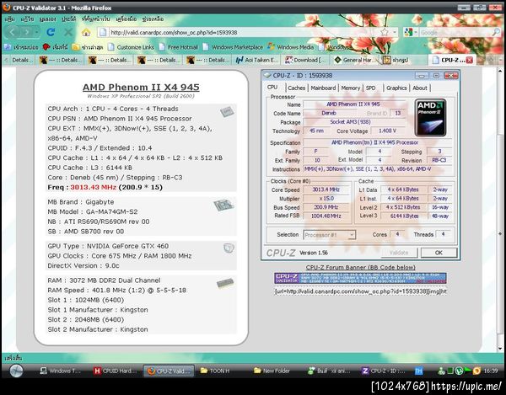Select the About tab in CPU-Z window
The width and height of the screenshot is (506, 395).
coord(420,88)
